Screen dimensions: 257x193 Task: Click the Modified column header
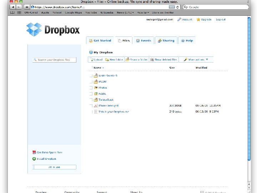(x=201, y=68)
